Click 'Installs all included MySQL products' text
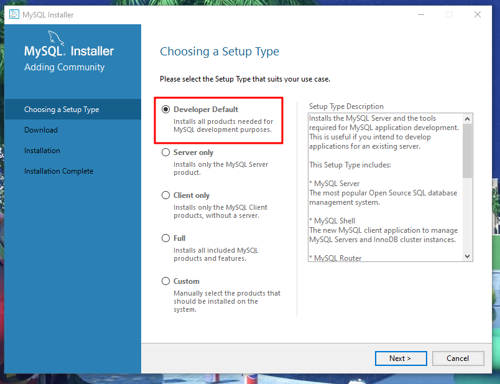This screenshot has width=500, height=384. pos(216,254)
